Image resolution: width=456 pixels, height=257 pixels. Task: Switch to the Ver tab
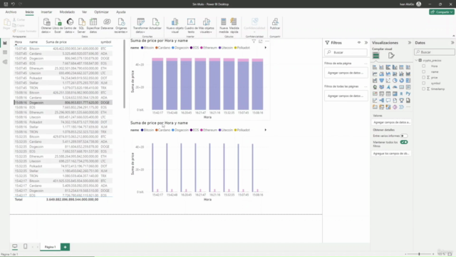pyautogui.click(x=84, y=12)
